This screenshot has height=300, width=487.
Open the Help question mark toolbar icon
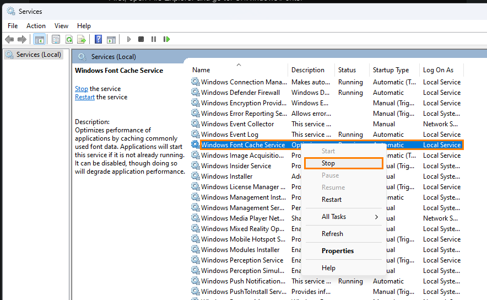98,39
